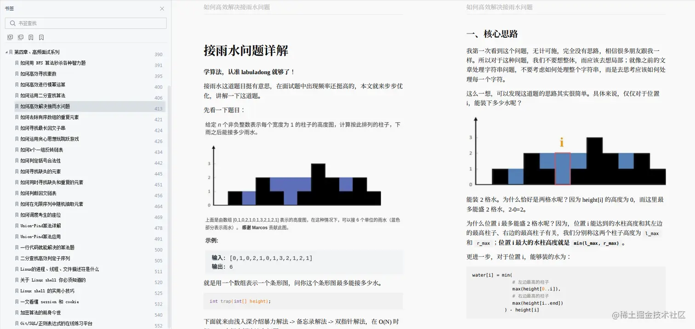This screenshot has width=695, height=329.
Task: Close the 书签 bookmarks panel
Action: 162,9
